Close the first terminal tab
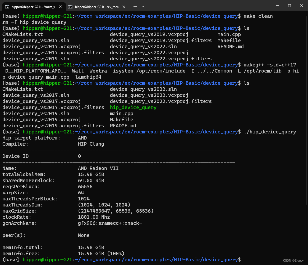308x265 pixels. (60, 7)
